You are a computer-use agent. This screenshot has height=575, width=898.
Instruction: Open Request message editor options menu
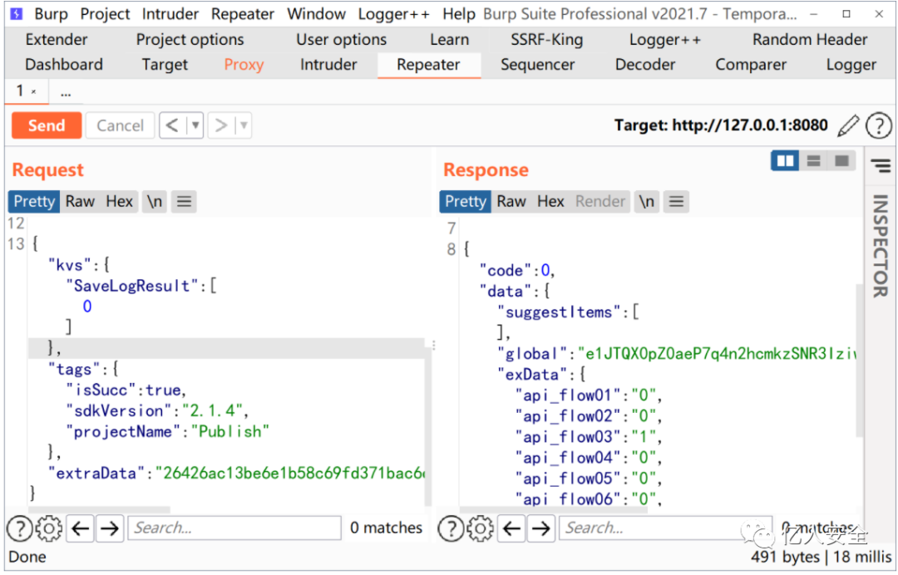coord(184,201)
